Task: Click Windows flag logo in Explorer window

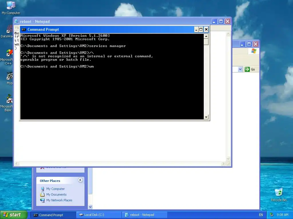Action: tap(254, 51)
